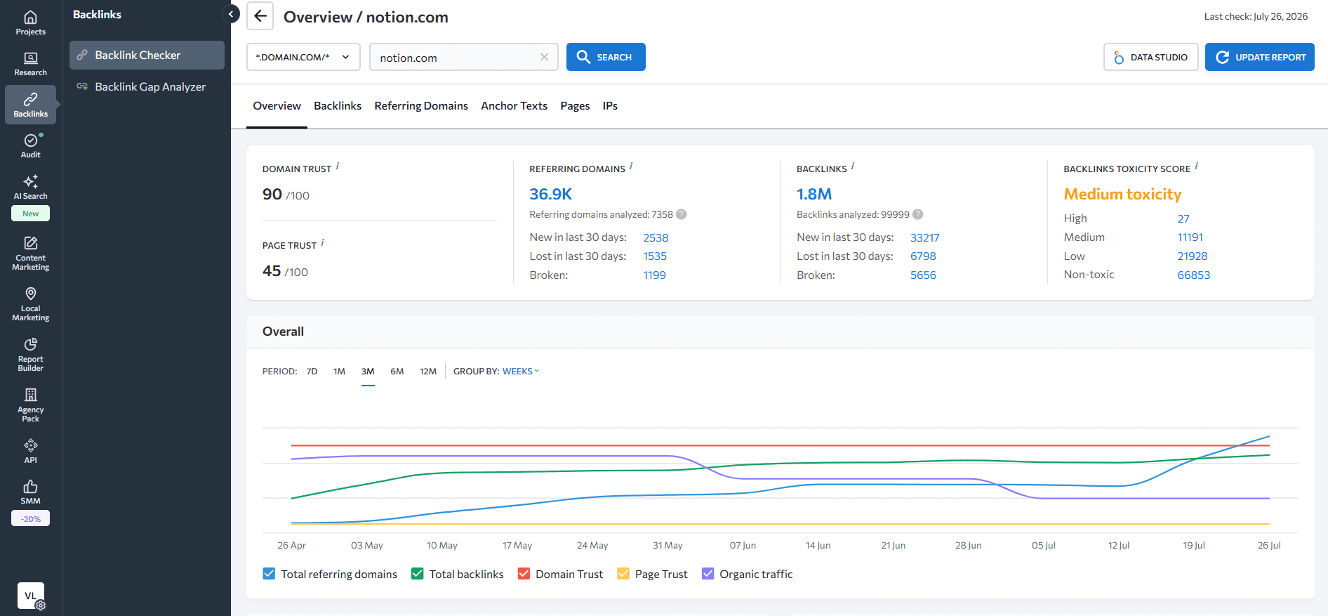Select the Backlinks sidebar icon

(31, 105)
